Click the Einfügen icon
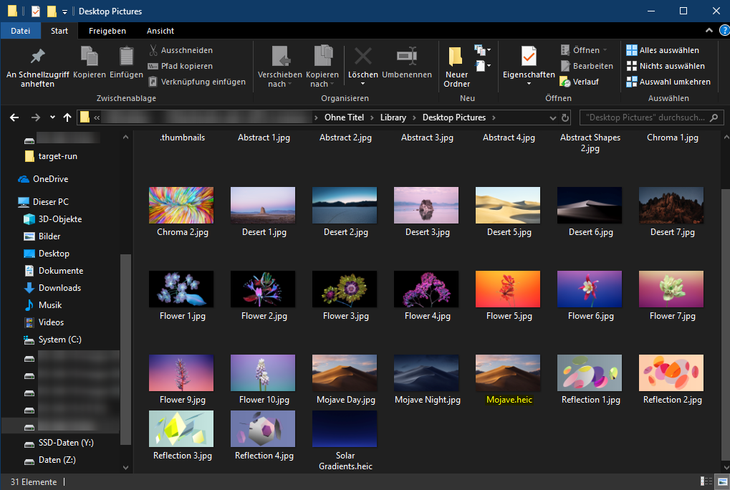Screen dimensions: 730x490 126,55
